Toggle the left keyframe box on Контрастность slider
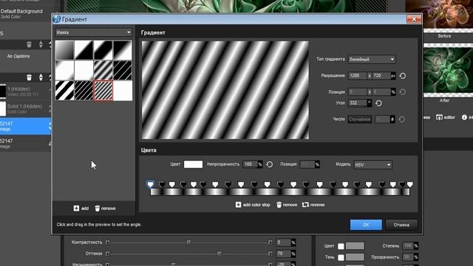The width and height of the screenshot is (473, 266). tap(107, 242)
